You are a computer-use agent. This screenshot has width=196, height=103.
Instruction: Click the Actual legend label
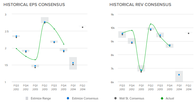170,98
